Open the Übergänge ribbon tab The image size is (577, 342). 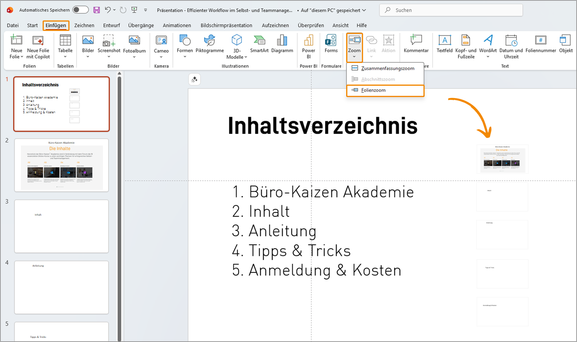(141, 25)
